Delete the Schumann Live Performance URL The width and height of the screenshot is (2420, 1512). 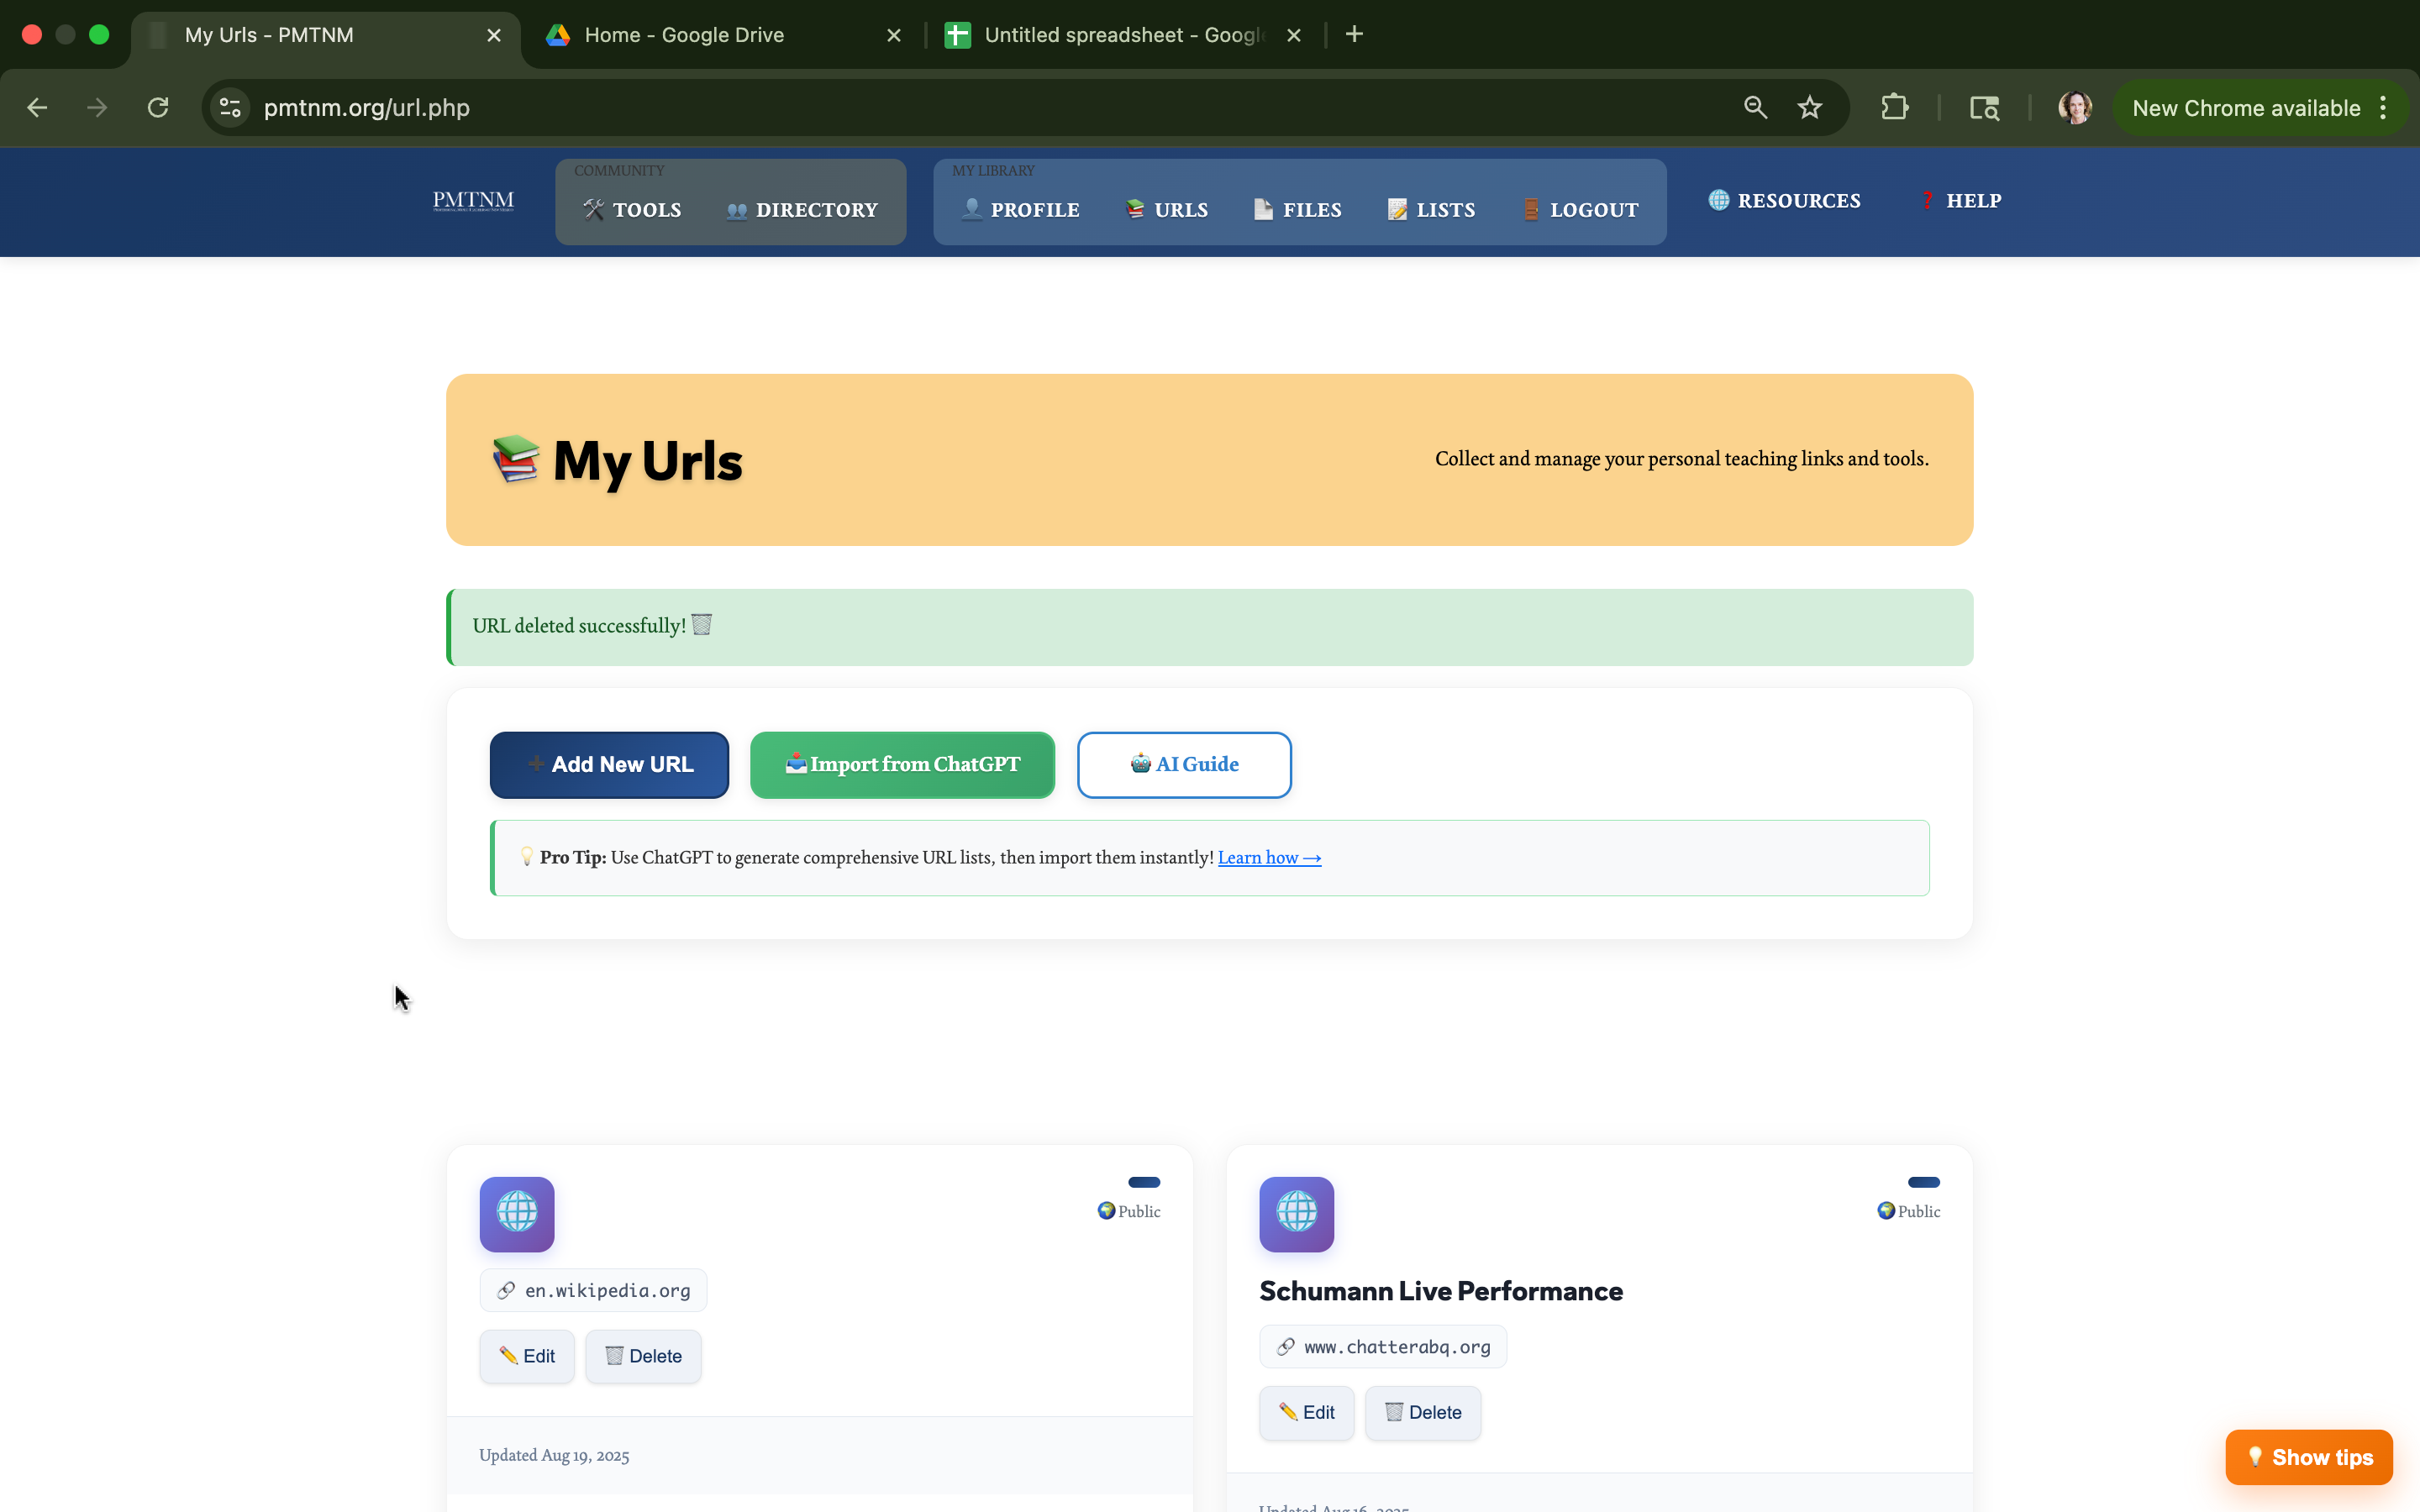pos(1422,1412)
